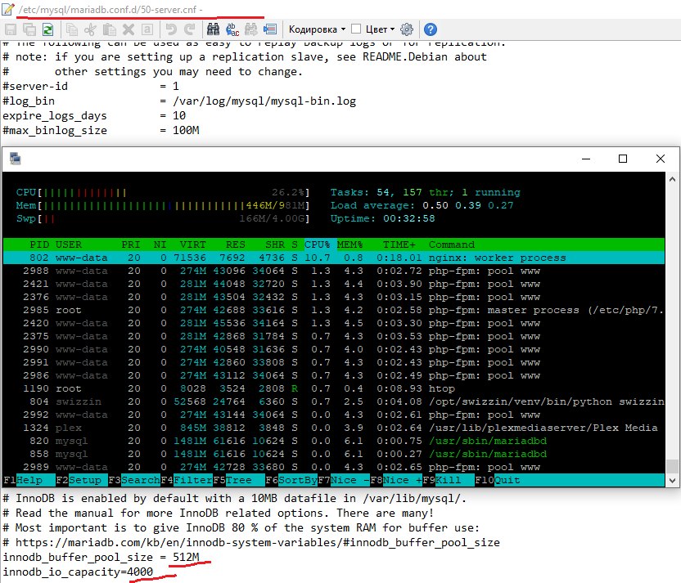This screenshot has width=681, height=583.
Task: Click the Undo arrow icon
Action: tap(171, 29)
